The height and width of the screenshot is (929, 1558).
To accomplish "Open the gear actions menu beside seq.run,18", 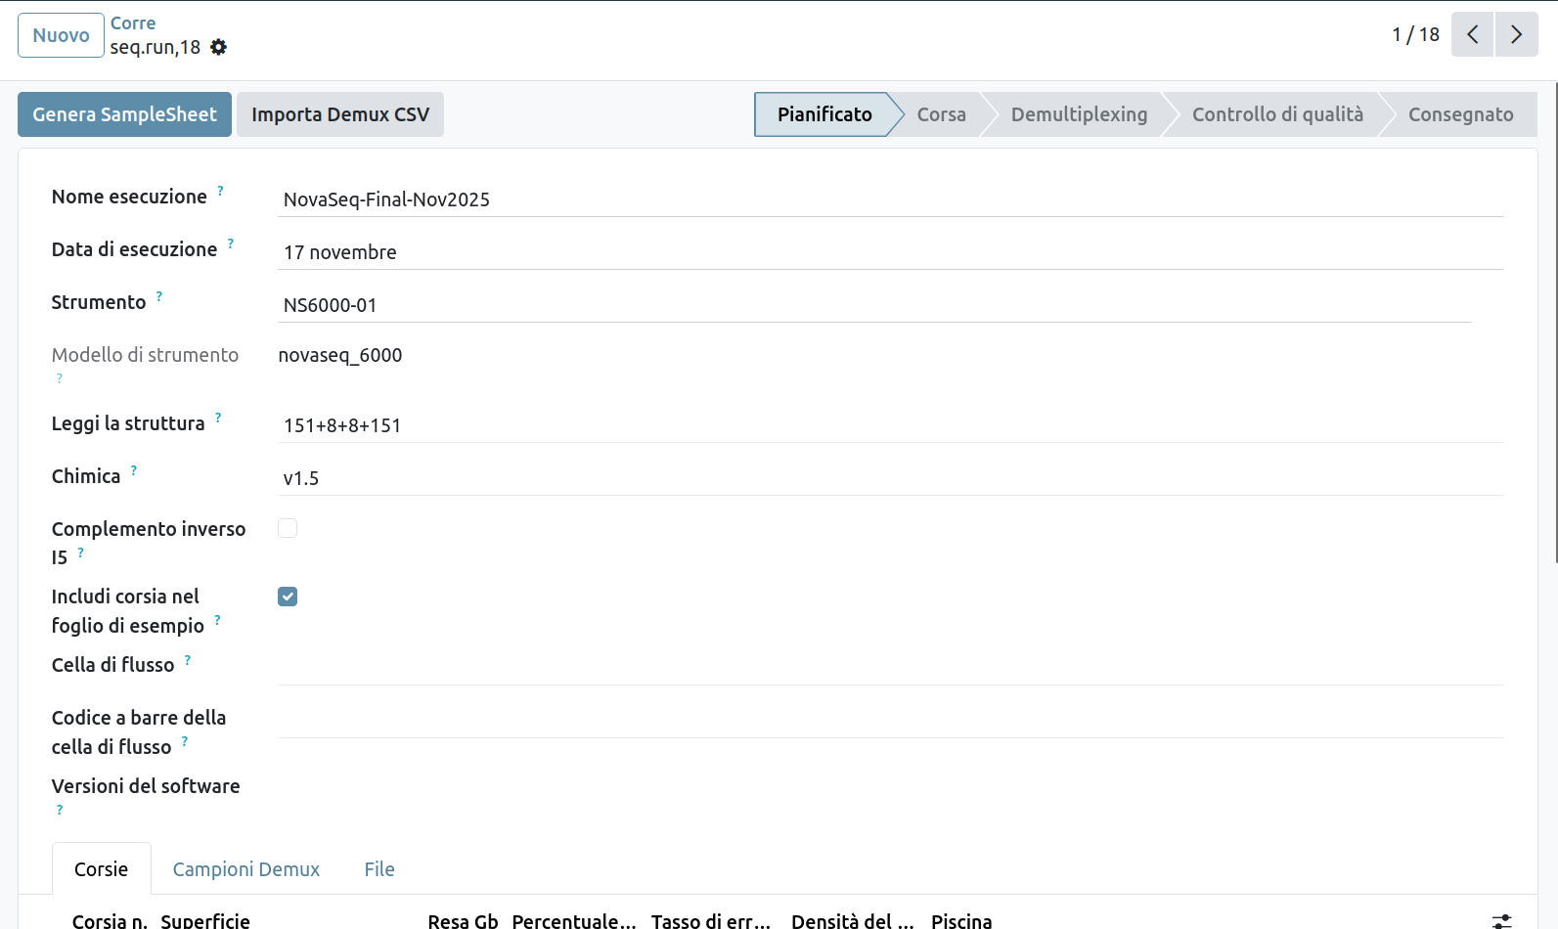I will pos(219,47).
